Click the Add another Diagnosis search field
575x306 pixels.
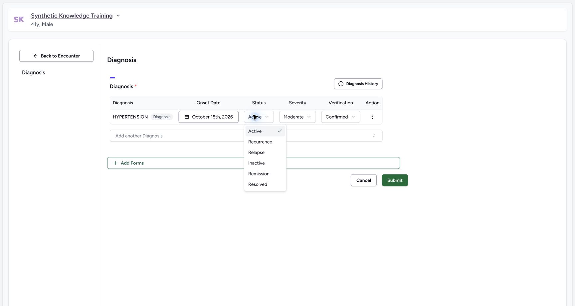pyautogui.click(x=246, y=136)
